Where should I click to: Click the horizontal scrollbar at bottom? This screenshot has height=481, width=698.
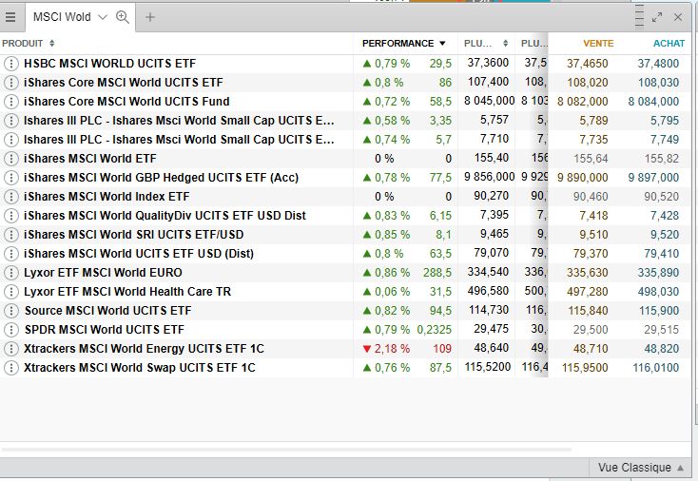click(286, 450)
